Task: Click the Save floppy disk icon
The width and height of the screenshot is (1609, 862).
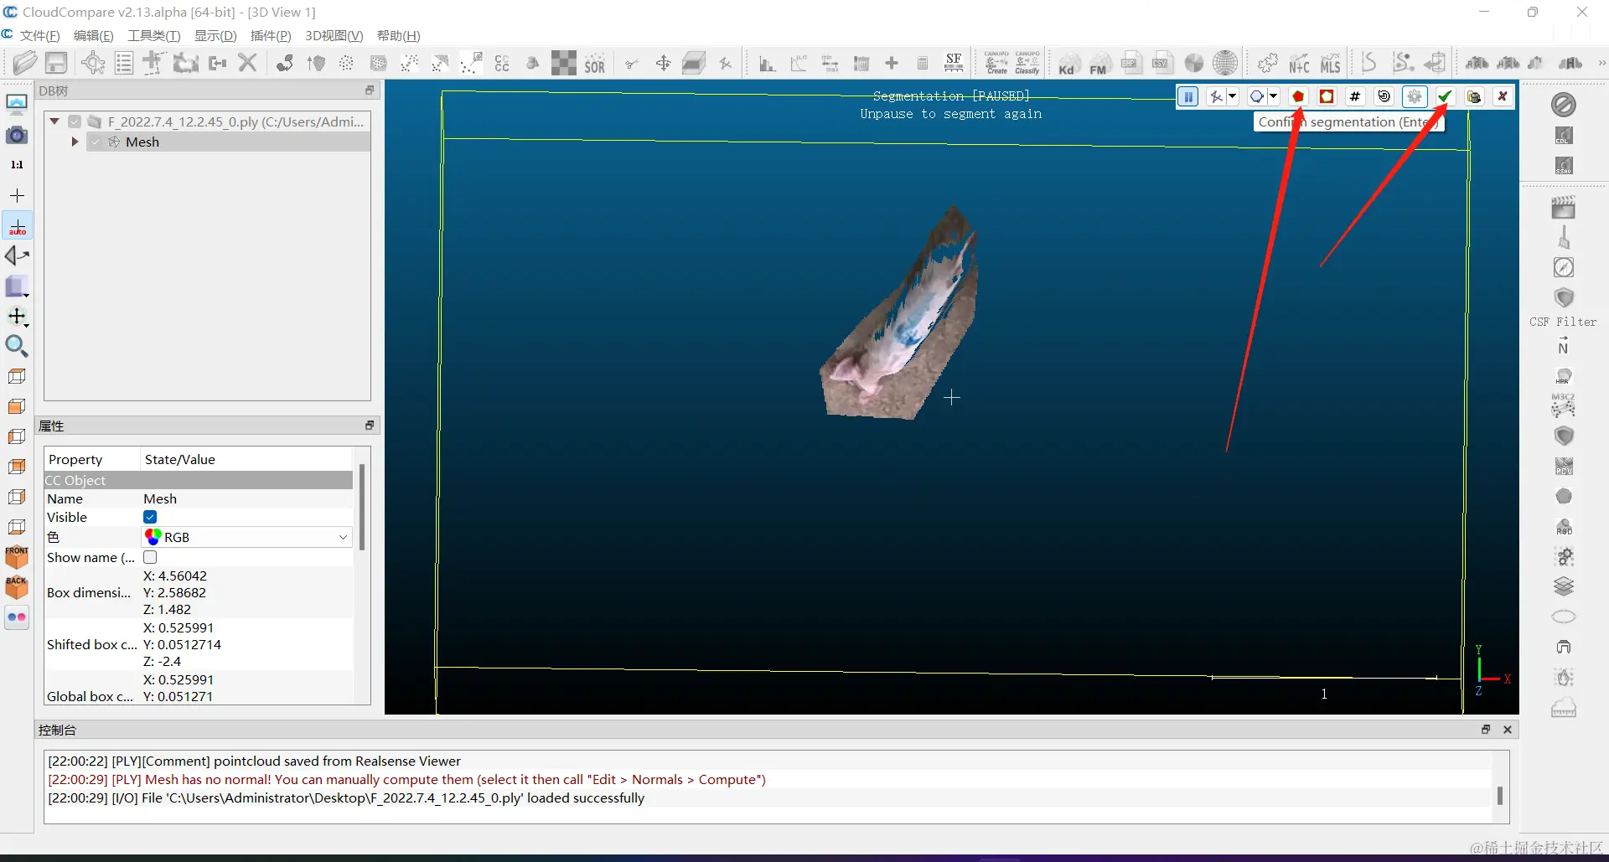Action: point(56,63)
